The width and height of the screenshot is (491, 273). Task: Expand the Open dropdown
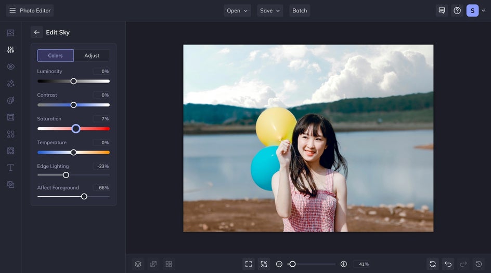pyautogui.click(x=237, y=10)
